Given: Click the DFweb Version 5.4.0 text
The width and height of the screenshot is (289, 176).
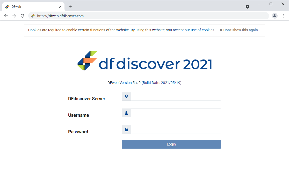Looking at the screenshot, I should click(x=124, y=83).
